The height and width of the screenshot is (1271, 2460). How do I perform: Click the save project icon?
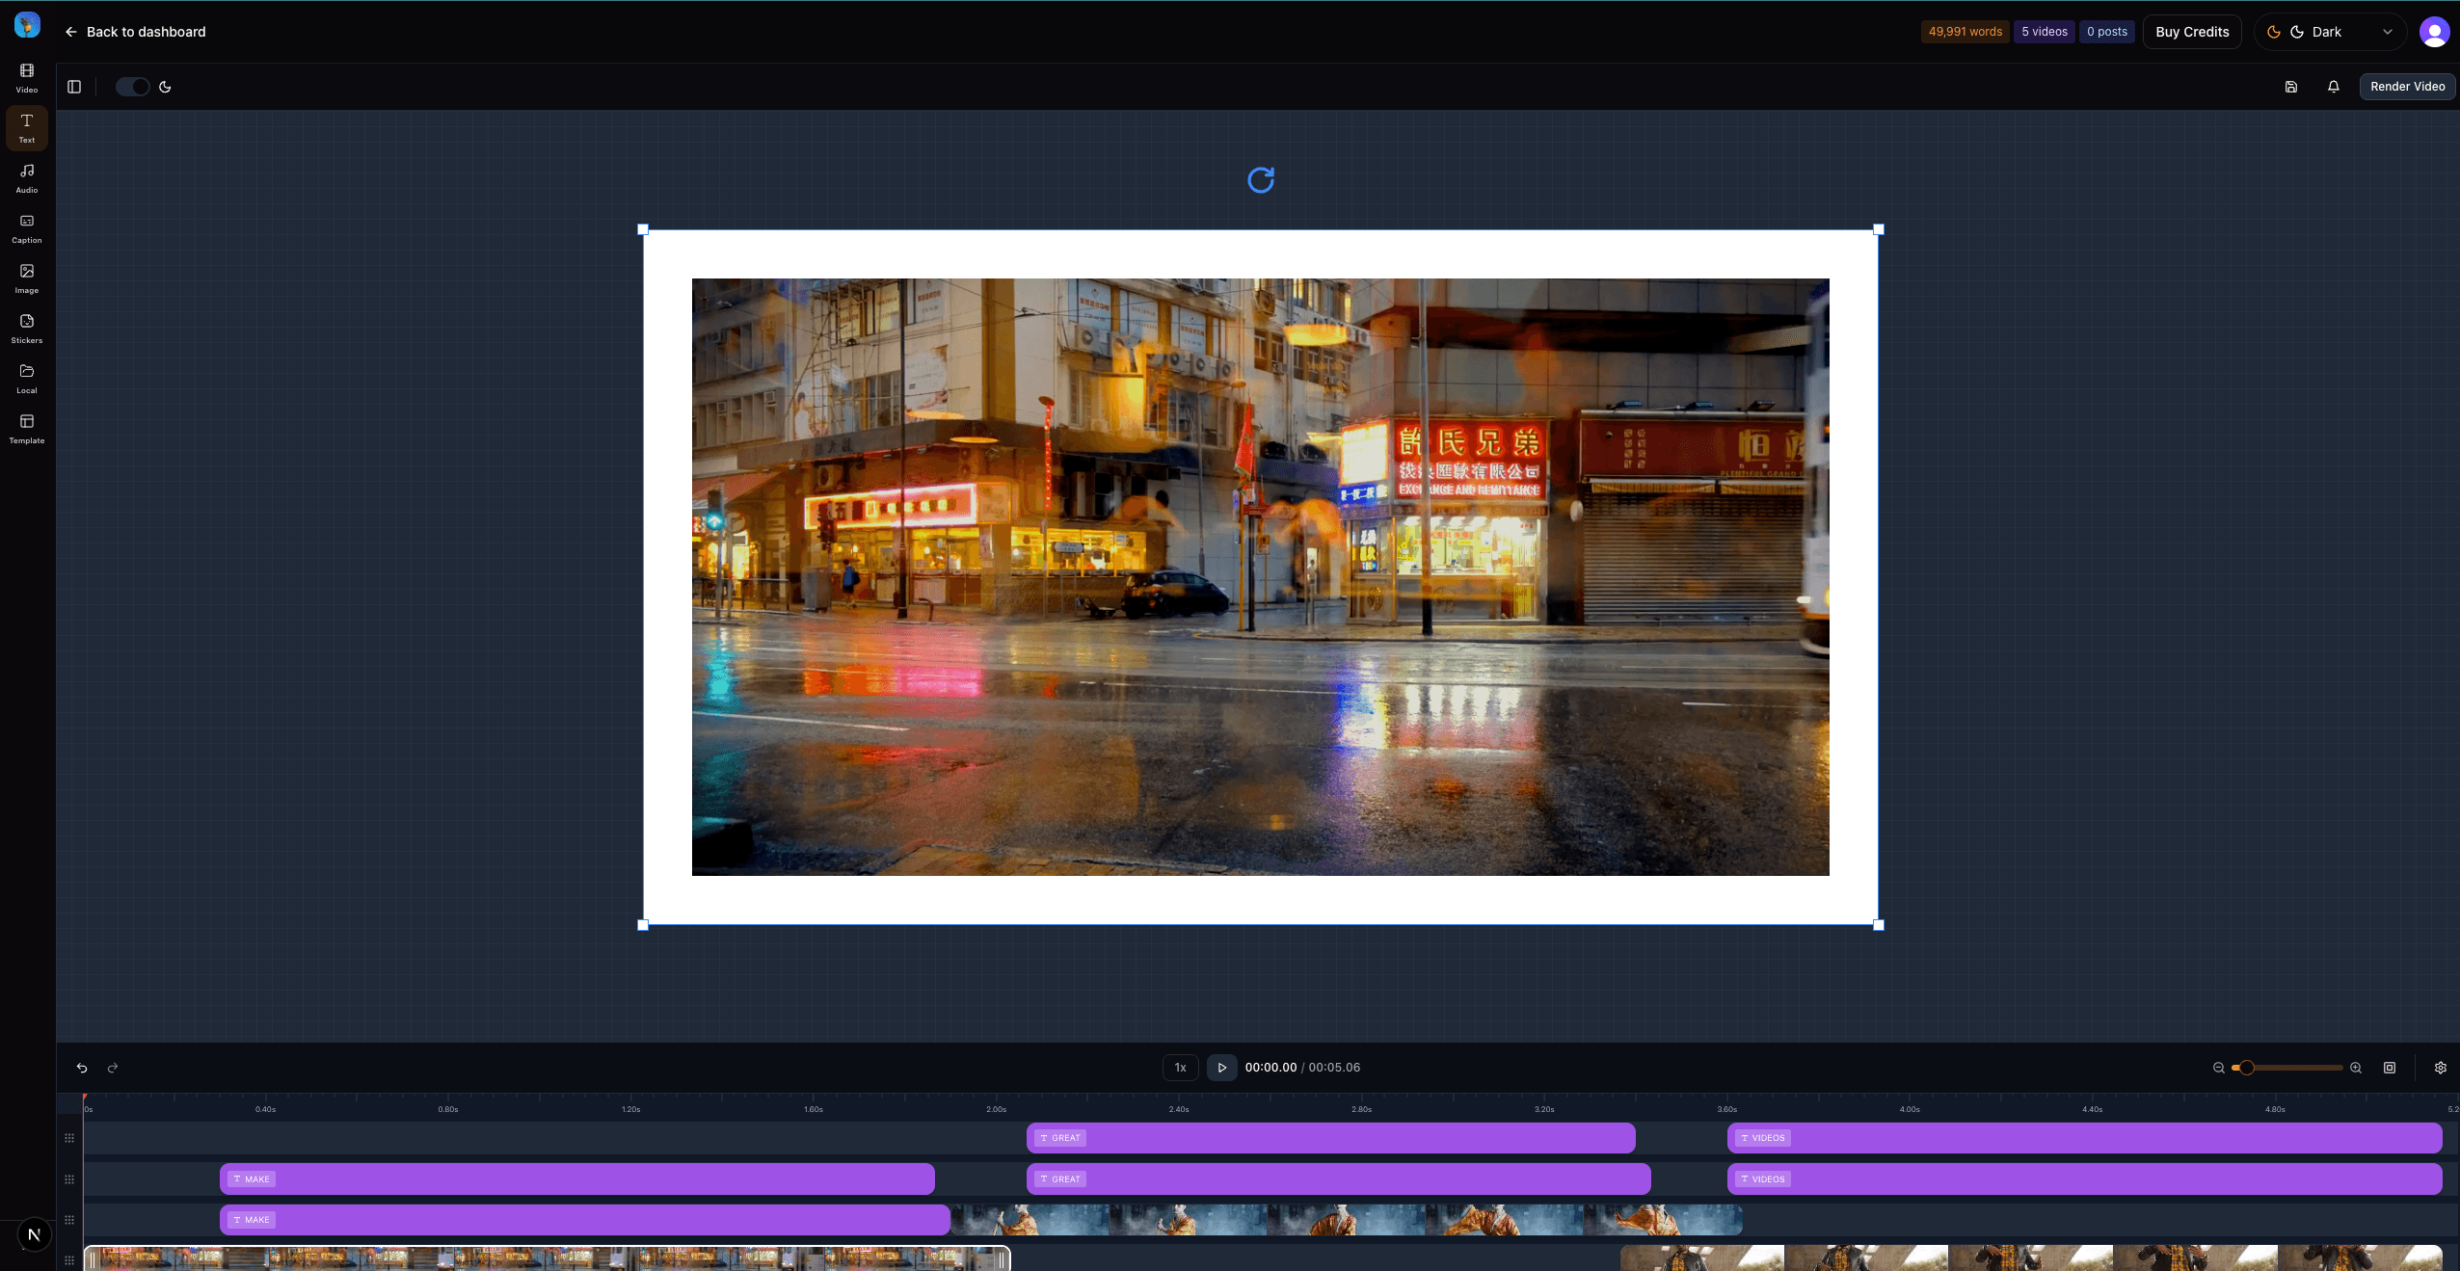2291,87
